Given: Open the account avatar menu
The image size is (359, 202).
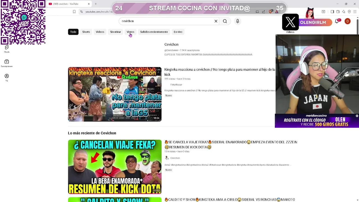Looking at the screenshot, I should [348, 21].
